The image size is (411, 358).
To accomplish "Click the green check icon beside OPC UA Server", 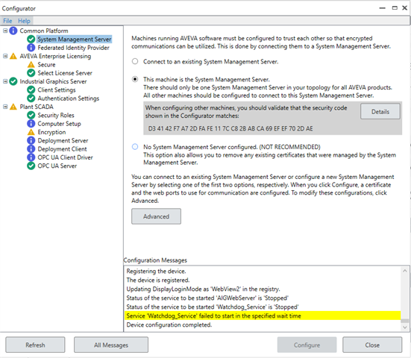I will pyautogui.click(x=31, y=166).
